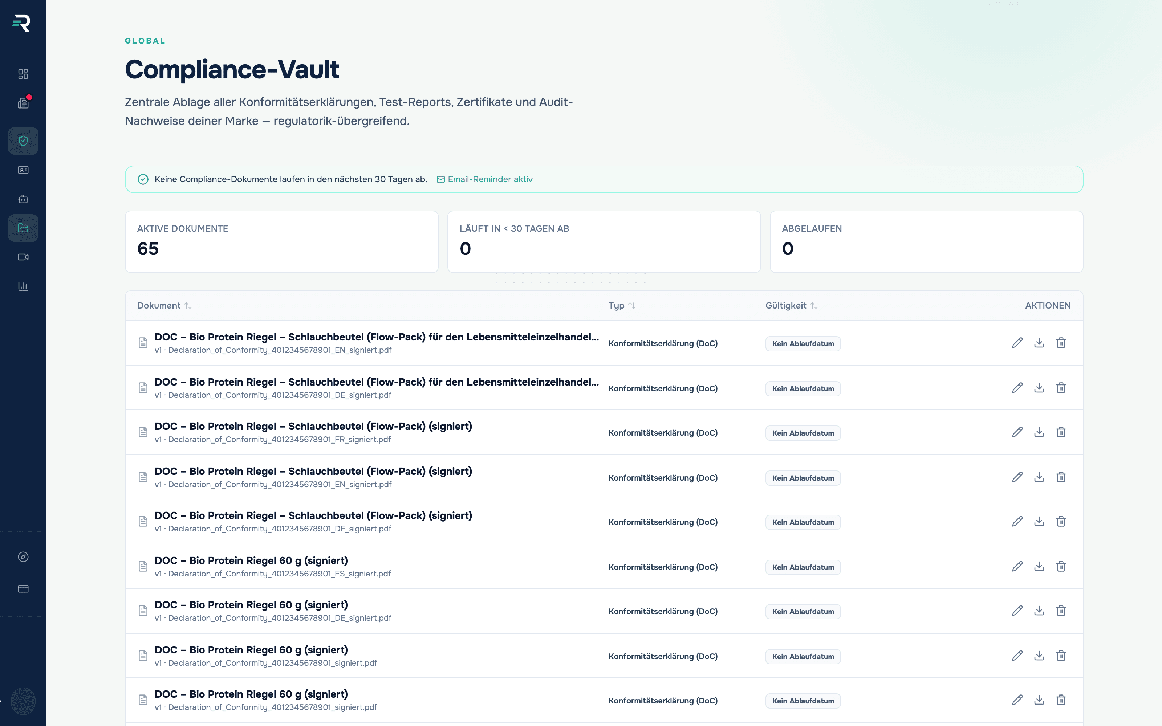Open the compass icon in sidebar
The height and width of the screenshot is (726, 1162).
(23, 557)
